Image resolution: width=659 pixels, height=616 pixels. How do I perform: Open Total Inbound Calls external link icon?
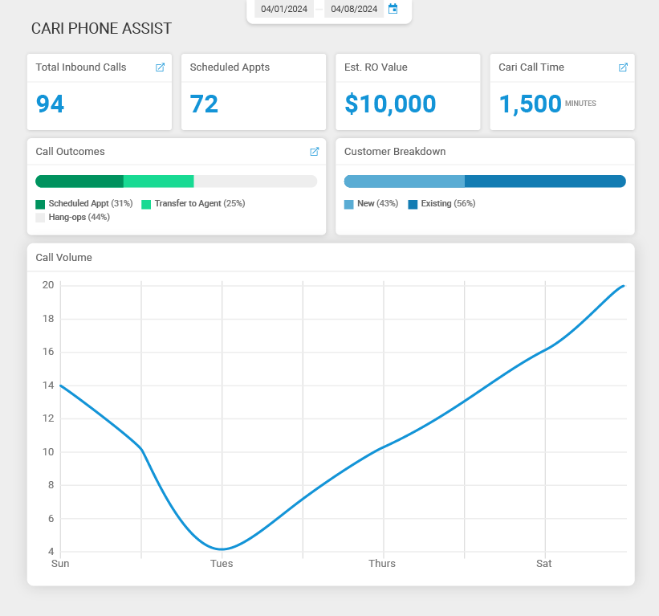[x=160, y=67]
